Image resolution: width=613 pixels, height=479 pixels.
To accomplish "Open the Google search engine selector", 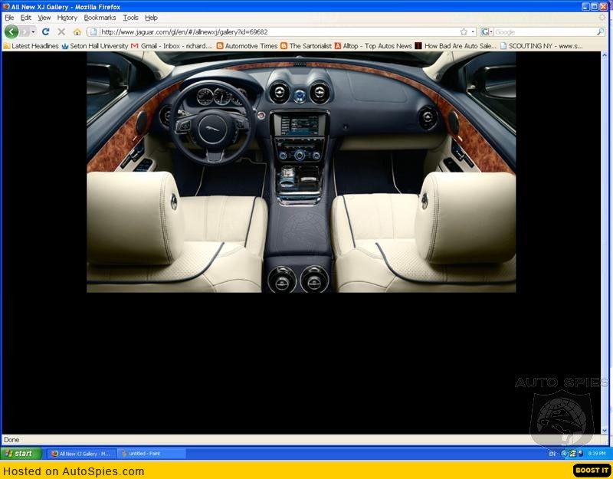I will (x=487, y=31).
